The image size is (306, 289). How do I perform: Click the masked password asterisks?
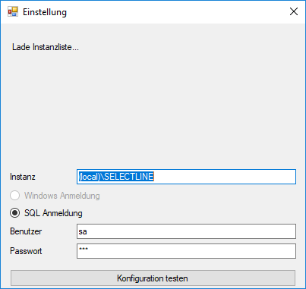point(84,249)
